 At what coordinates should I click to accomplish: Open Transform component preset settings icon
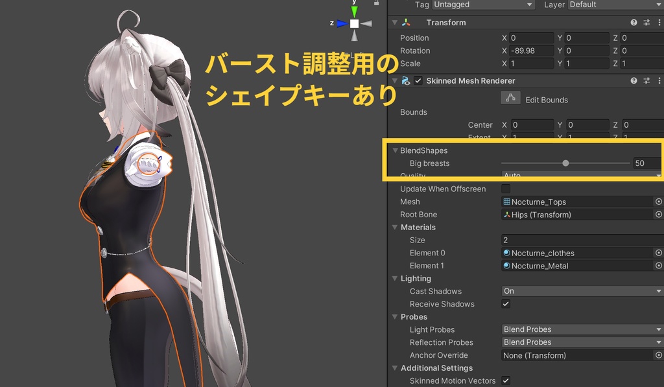pos(646,23)
